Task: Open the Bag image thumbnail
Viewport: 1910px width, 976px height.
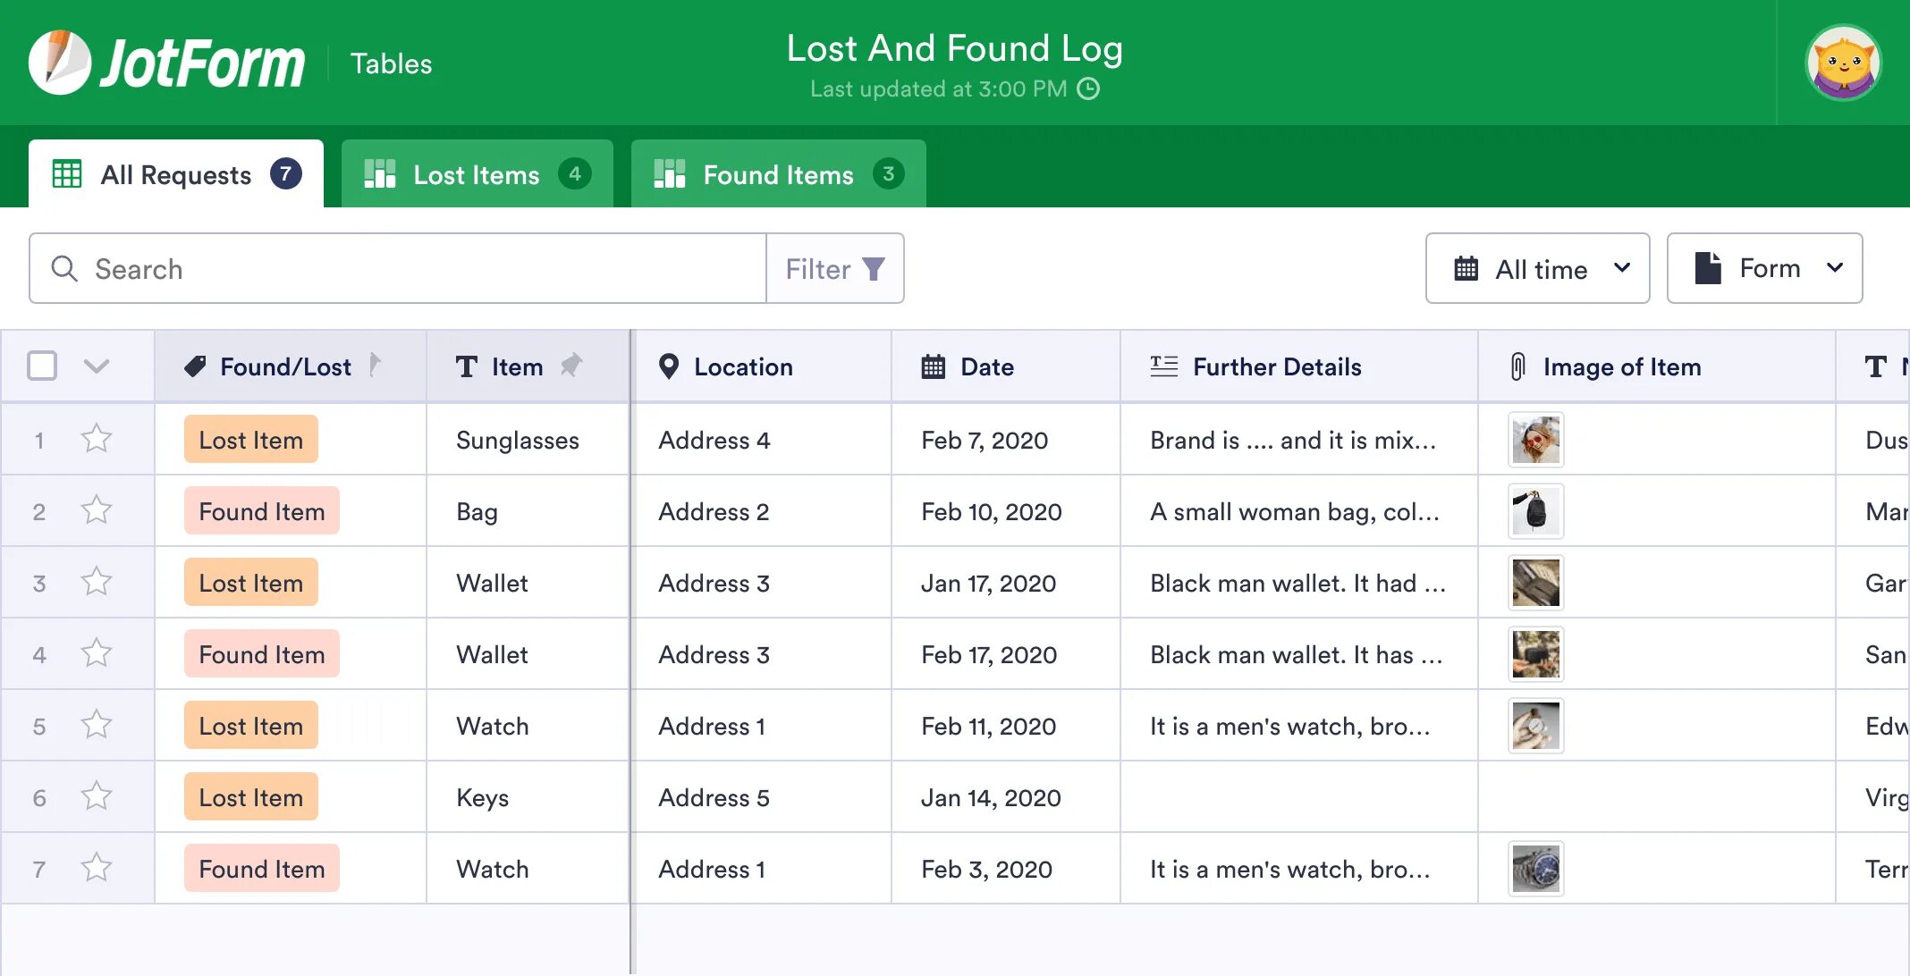Action: [1535, 511]
